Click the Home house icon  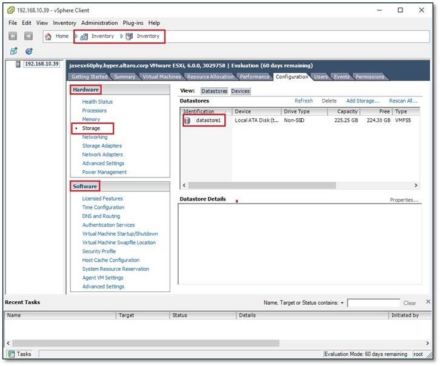tap(48, 36)
